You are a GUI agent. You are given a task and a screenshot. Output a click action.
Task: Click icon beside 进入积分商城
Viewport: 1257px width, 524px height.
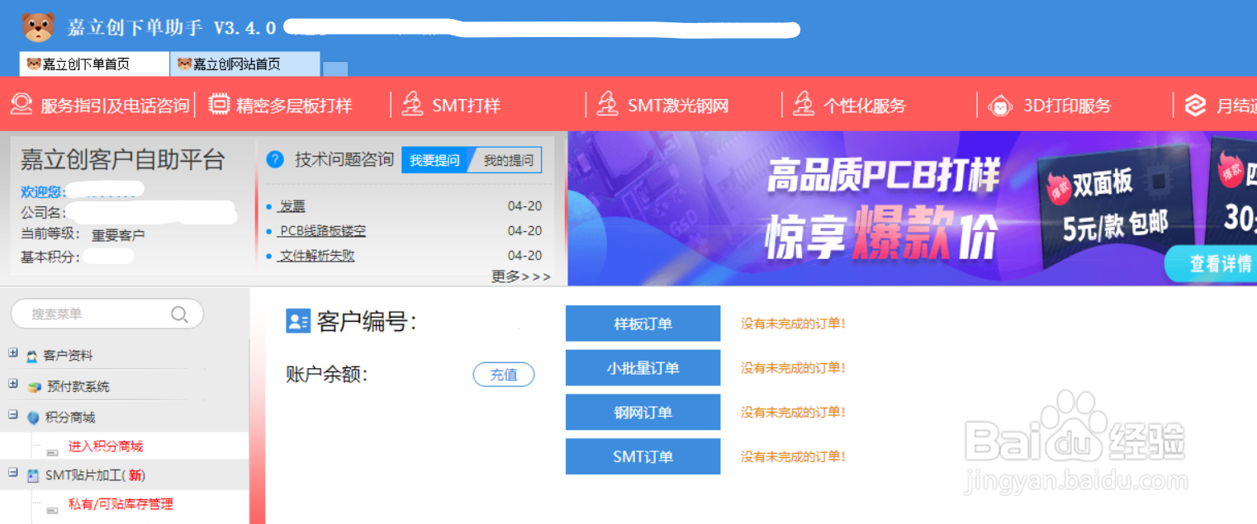[x=53, y=452]
